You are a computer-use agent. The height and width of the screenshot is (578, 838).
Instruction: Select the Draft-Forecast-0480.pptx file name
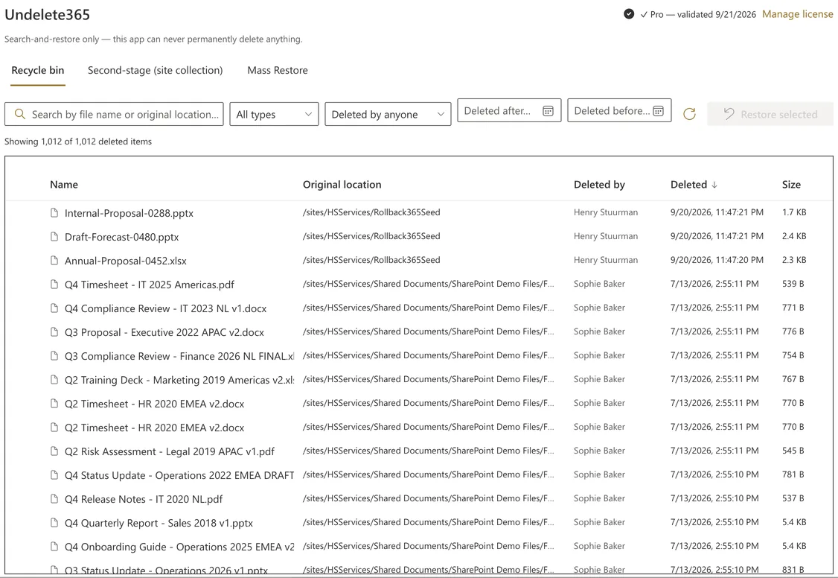coord(122,237)
